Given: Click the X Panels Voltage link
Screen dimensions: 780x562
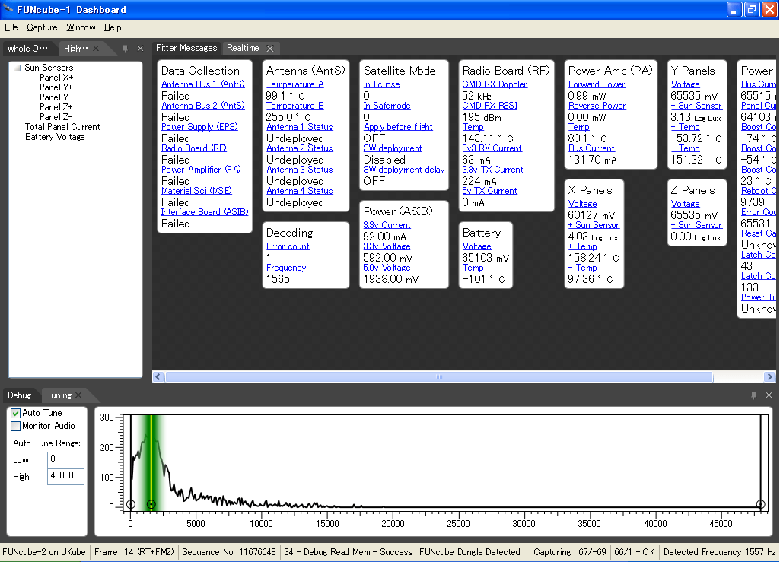Looking at the screenshot, I should pyautogui.click(x=582, y=204).
